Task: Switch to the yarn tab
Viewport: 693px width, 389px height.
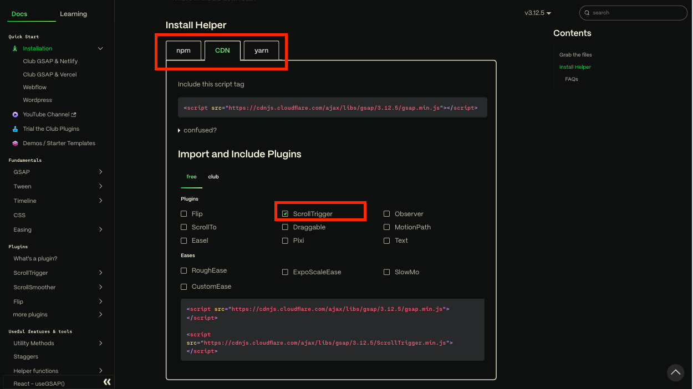Action: [x=261, y=50]
